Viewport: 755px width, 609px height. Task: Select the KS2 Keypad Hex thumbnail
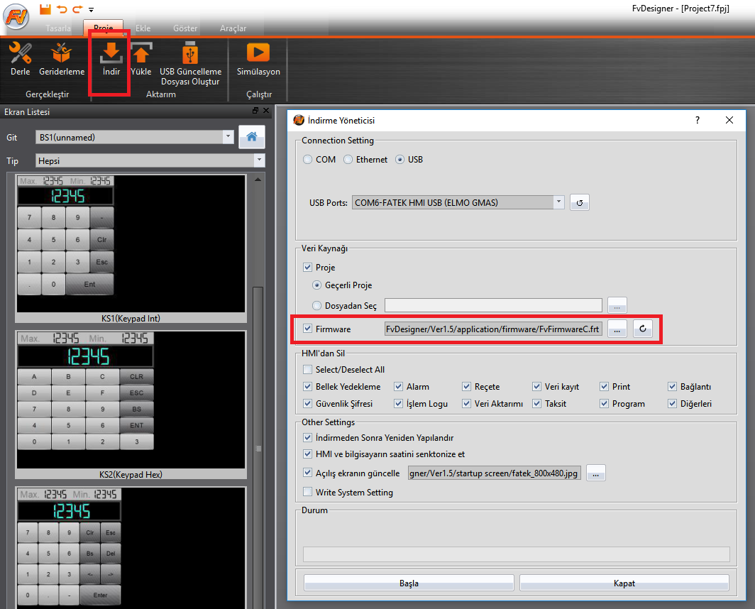pyautogui.click(x=131, y=400)
